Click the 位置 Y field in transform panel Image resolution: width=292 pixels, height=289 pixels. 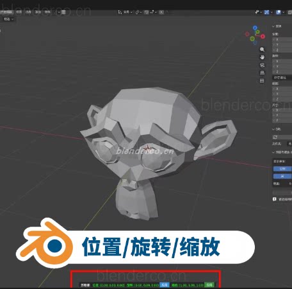pyautogui.click(x=282, y=45)
